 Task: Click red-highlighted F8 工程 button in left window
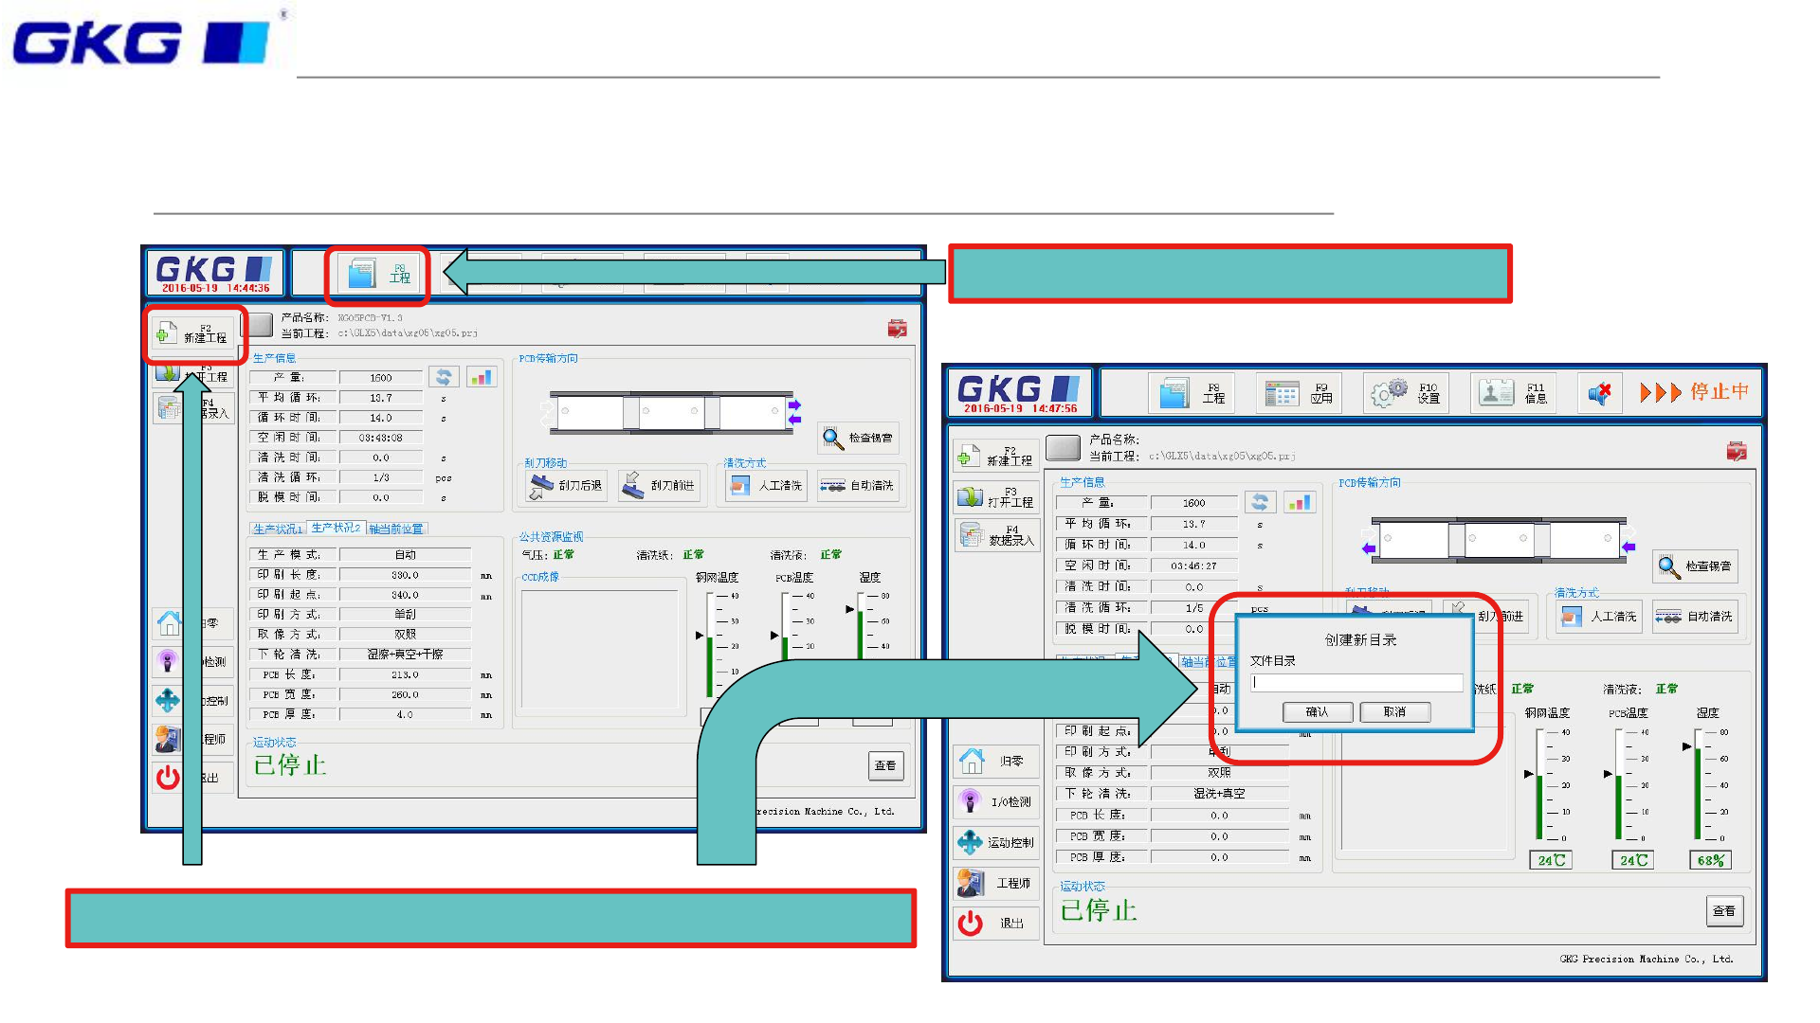378,275
